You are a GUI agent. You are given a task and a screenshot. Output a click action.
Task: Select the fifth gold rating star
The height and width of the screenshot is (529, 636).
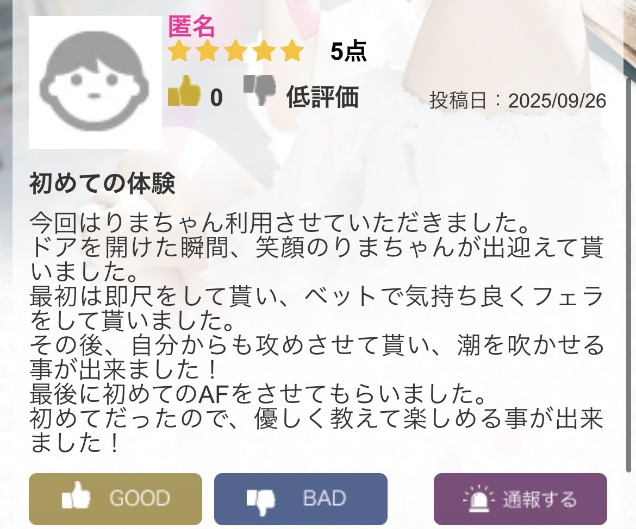tap(291, 51)
